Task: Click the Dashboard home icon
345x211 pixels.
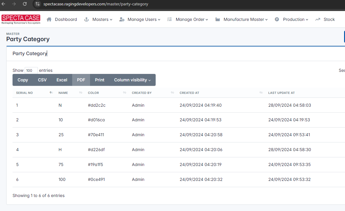Action: click(x=49, y=19)
